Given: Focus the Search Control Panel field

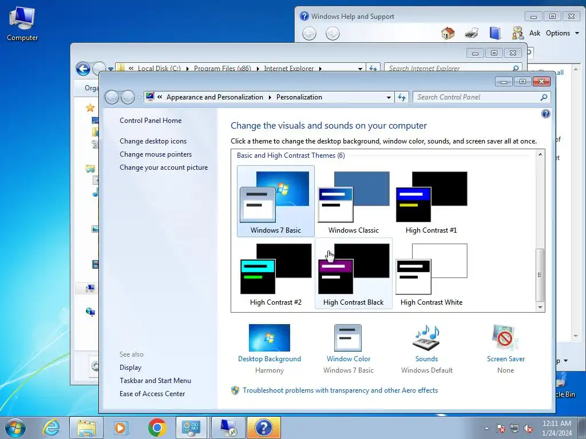Looking at the screenshot, I should (477, 97).
